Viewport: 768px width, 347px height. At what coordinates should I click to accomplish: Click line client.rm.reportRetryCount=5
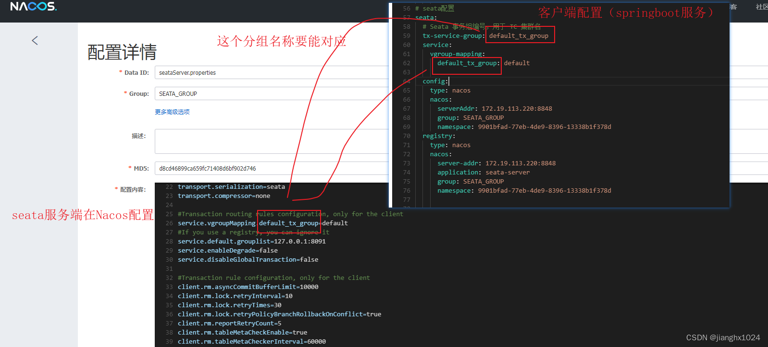coord(230,324)
